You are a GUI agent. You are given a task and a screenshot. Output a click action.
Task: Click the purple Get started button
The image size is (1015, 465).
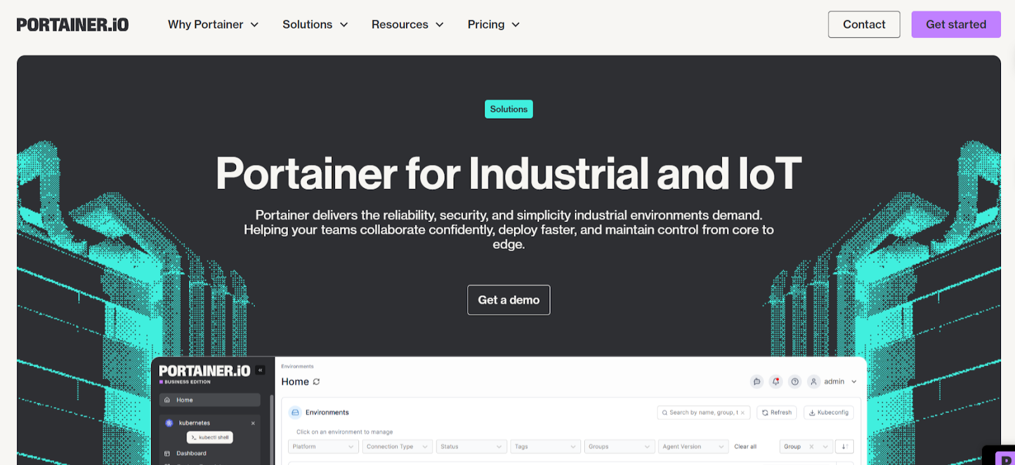pyautogui.click(x=956, y=25)
